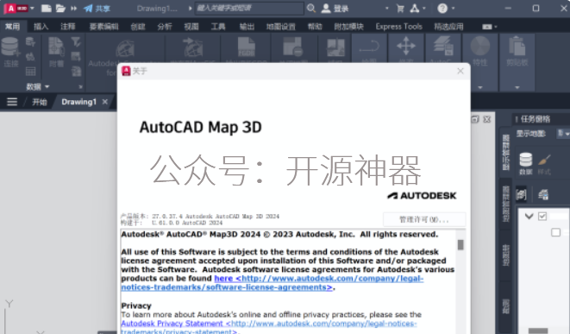This screenshot has width=570, height=334.
Task: Click the 管理许可 manage license button
Action: pyautogui.click(x=424, y=220)
